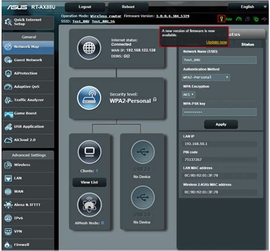Select the lower USB 3.0 device icon
The image size is (270, 251).
pos(142,197)
